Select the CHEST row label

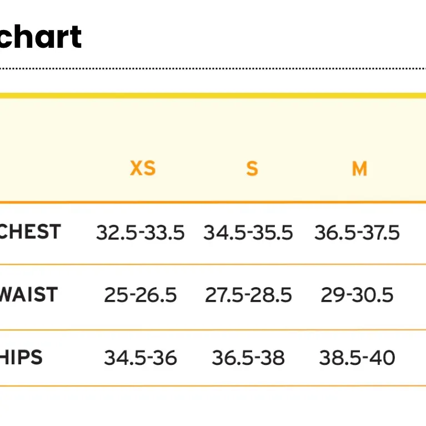click(30, 232)
